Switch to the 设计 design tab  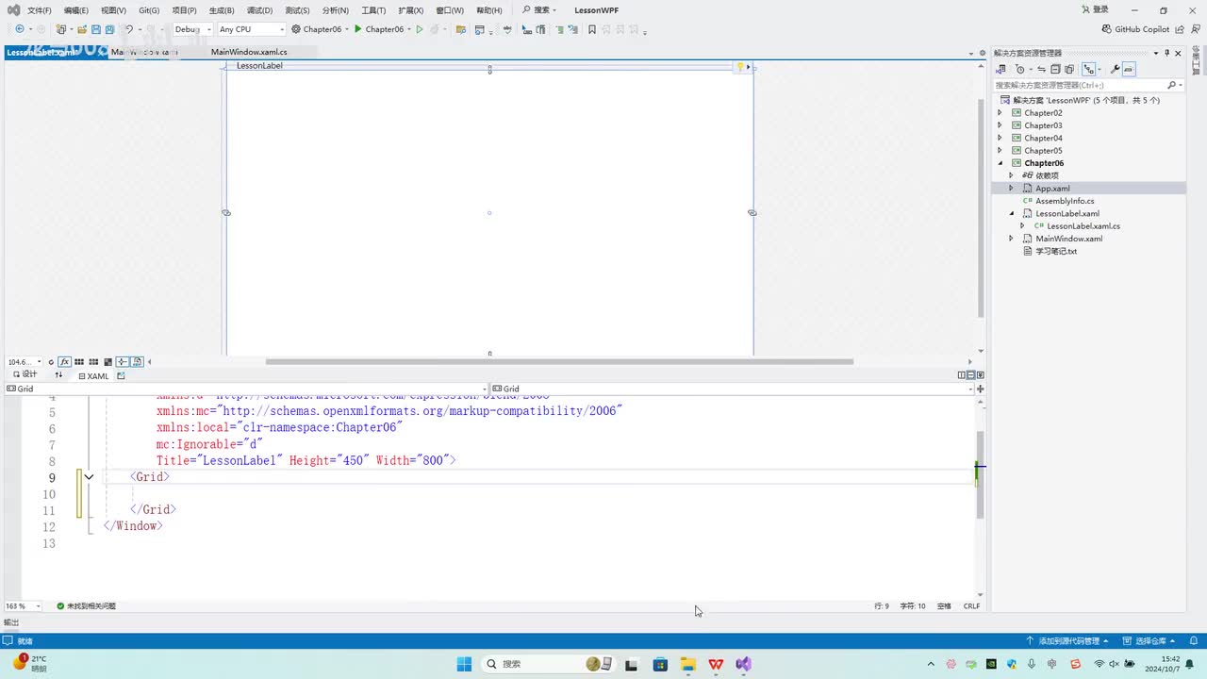25,374
